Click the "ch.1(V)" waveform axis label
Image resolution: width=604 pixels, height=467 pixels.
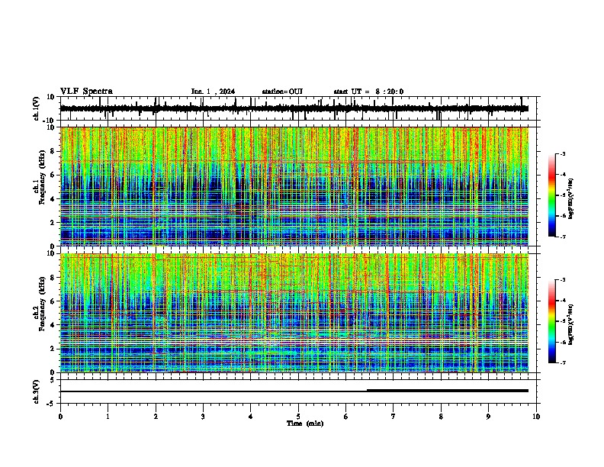pos(37,108)
